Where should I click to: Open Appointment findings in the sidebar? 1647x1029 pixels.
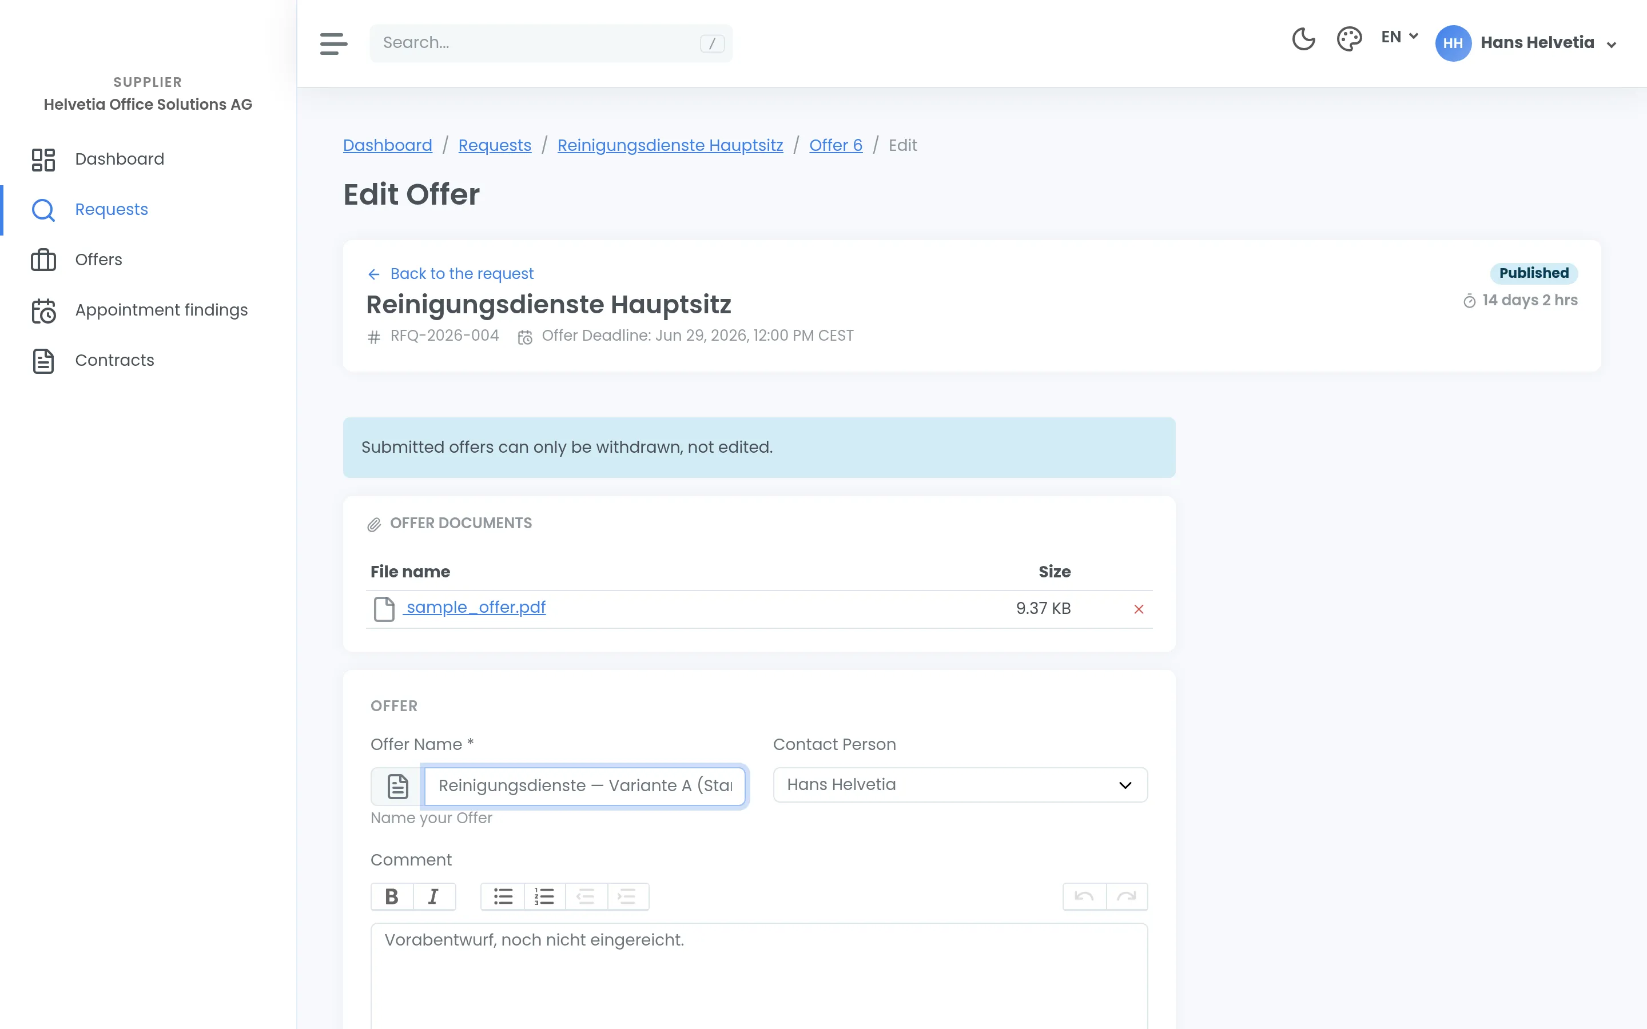pyautogui.click(x=148, y=310)
